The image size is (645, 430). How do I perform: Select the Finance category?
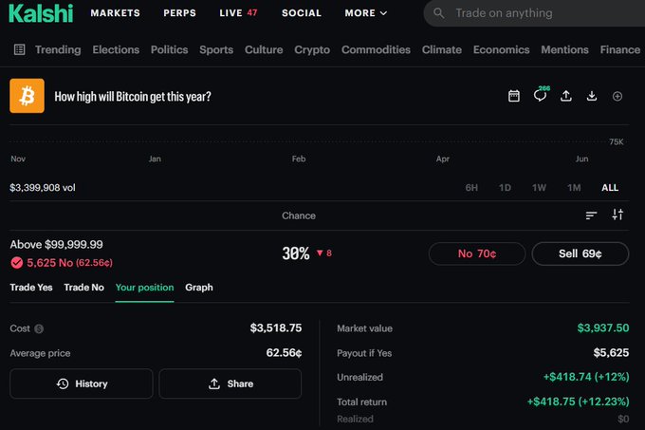(x=620, y=49)
